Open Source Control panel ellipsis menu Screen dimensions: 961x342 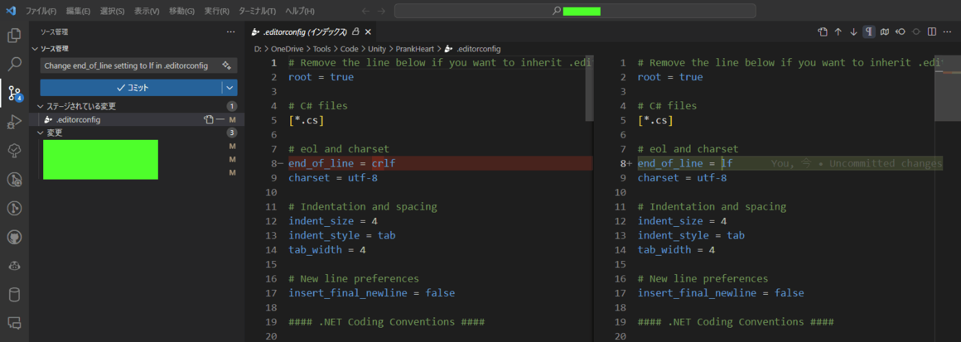coord(231,32)
